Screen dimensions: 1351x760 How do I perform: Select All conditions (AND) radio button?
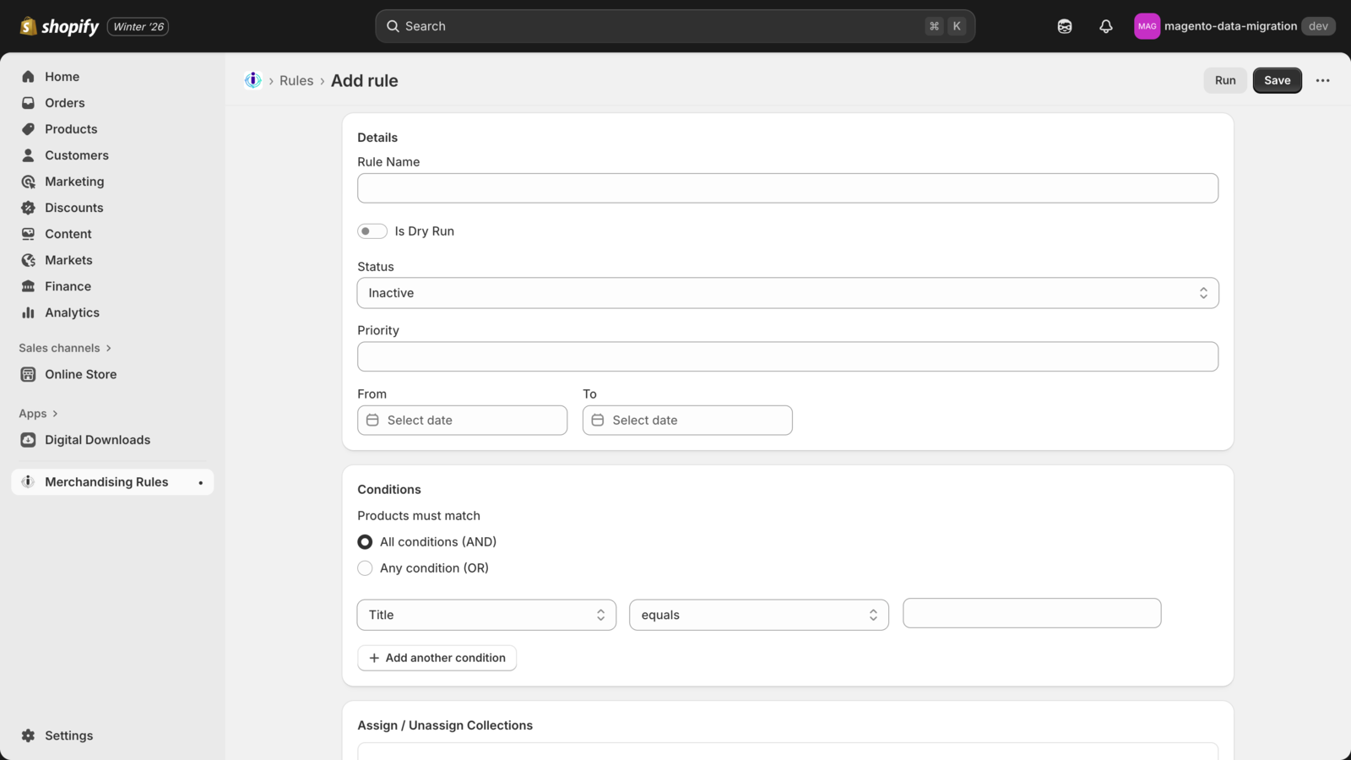pos(365,542)
